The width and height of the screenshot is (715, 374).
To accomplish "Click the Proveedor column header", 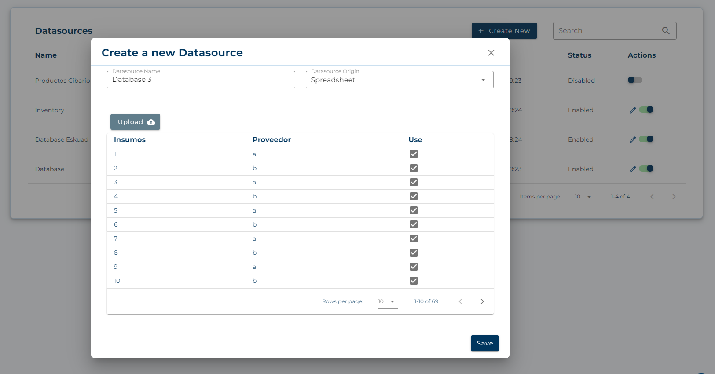I will click(x=271, y=140).
